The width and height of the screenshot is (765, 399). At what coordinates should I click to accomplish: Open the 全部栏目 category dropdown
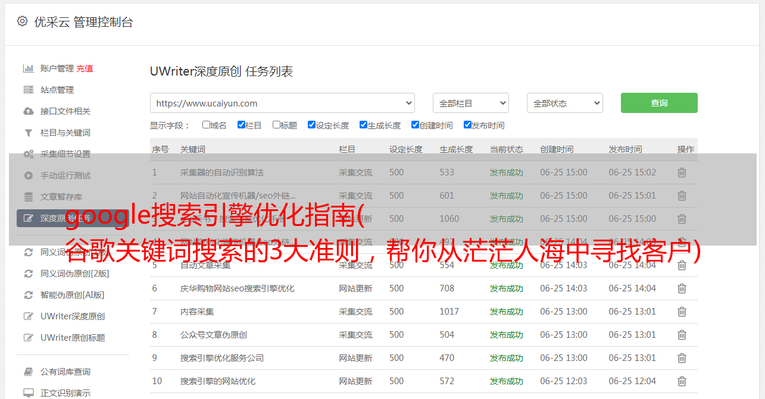pyautogui.click(x=471, y=103)
